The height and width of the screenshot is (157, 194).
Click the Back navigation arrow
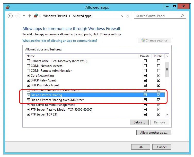click(x=10, y=16)
